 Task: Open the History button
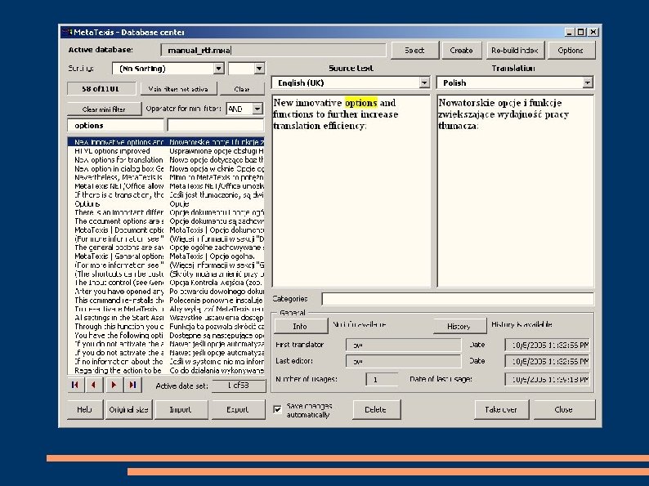pos(459,327)
